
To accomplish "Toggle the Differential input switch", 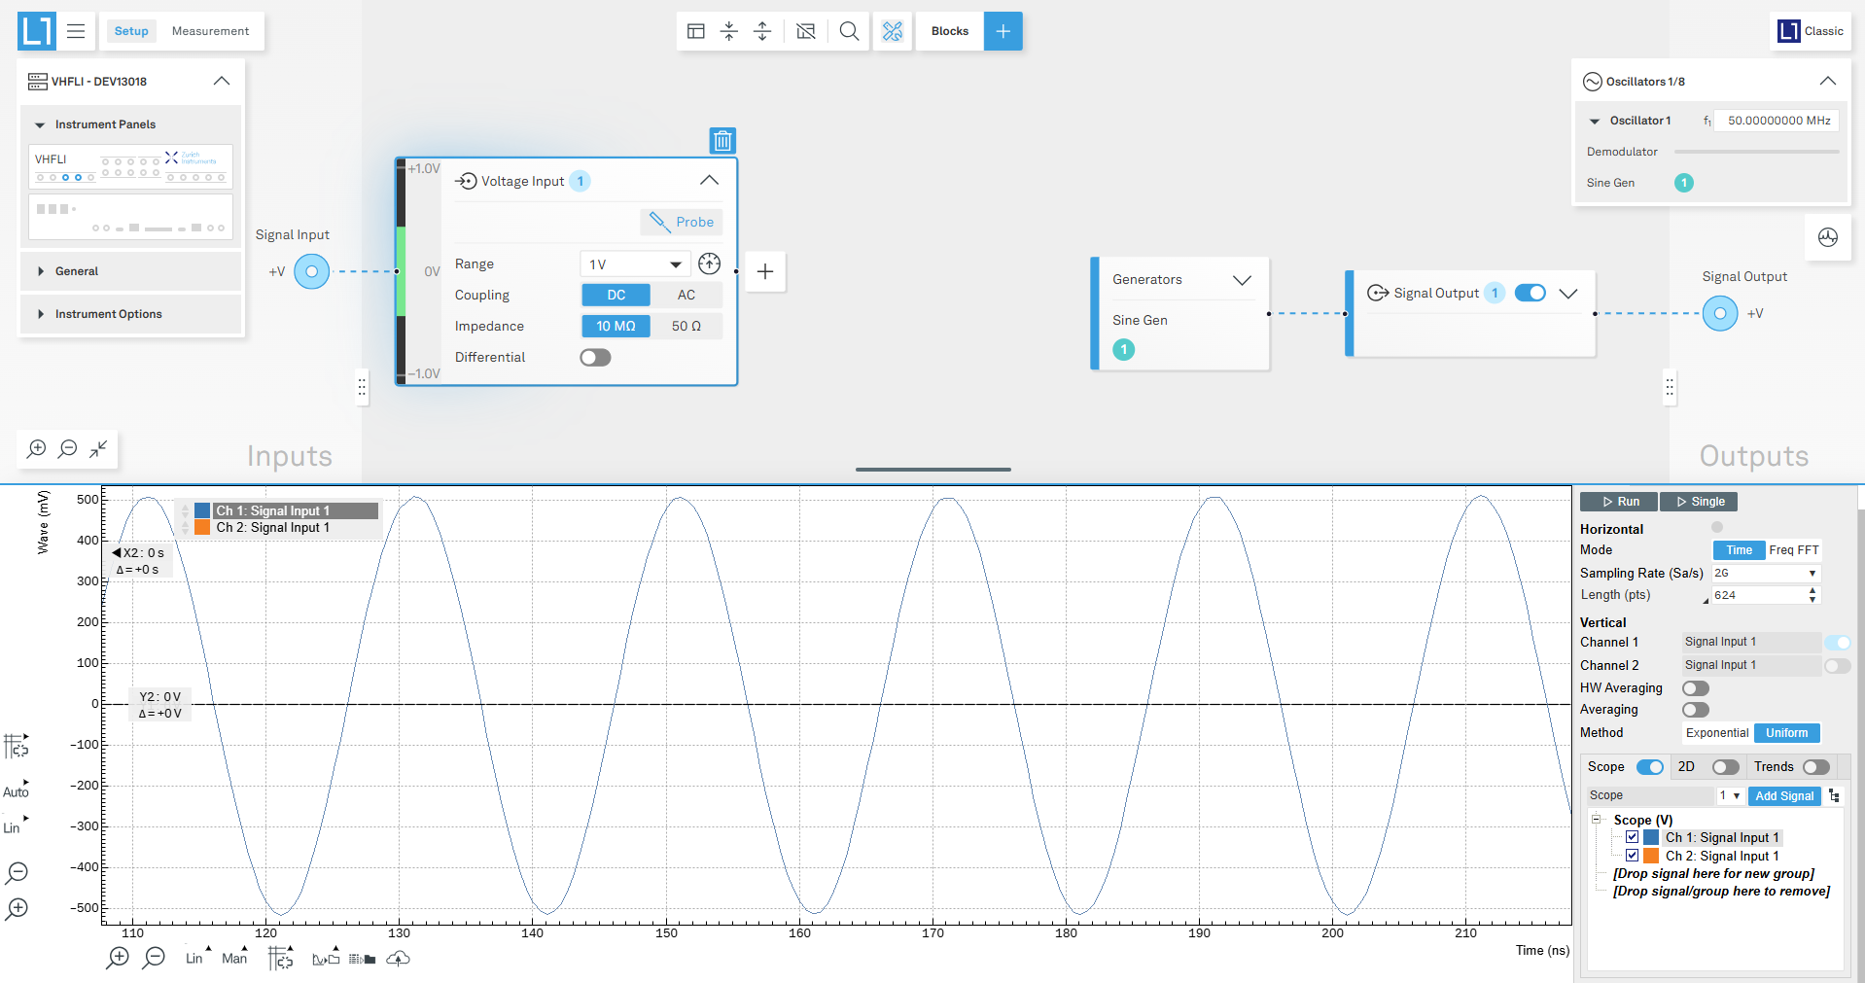I will [x=595, y=358].
